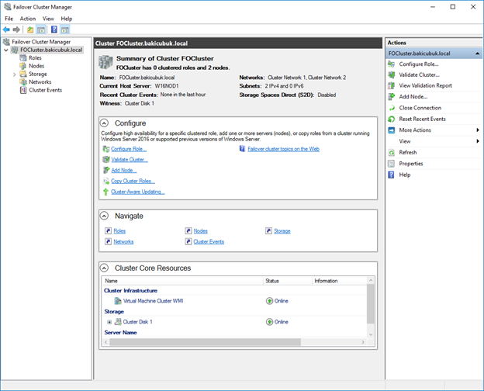This screenshot has height=391, width=484.
Task: Collapse the Cluster Core Resources section
Action: point(105,268)
